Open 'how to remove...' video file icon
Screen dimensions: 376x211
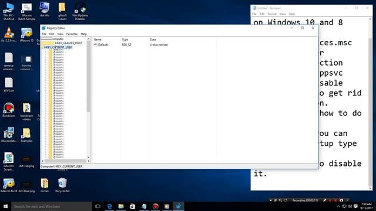(x=26, y=62)
